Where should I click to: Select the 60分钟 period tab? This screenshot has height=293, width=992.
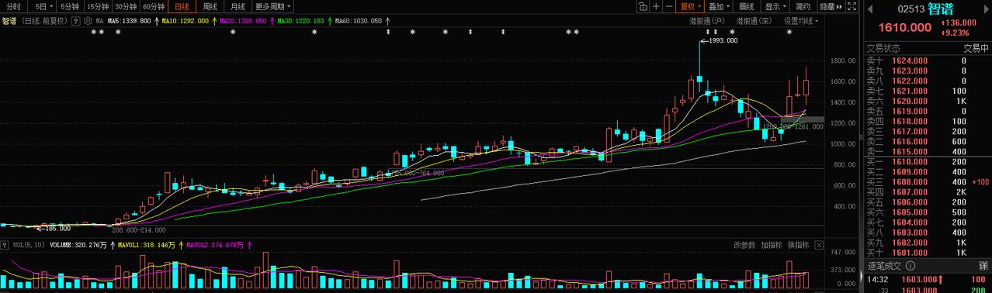[x=154, y=6]
